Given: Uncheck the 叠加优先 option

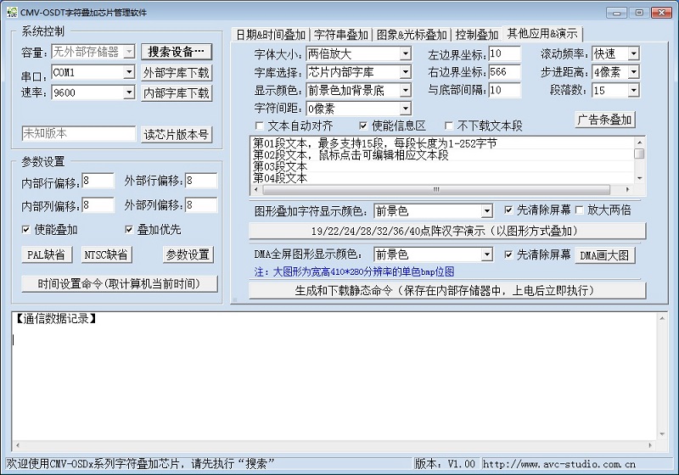Looking at the screenshot, I should coord(130,229).
